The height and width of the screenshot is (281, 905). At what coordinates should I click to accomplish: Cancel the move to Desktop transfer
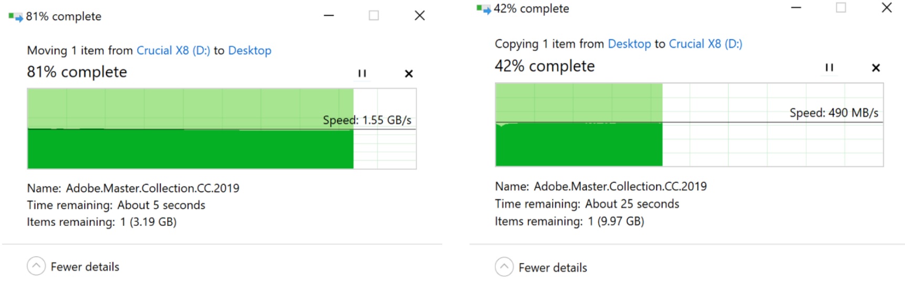[x=409, y=74]
